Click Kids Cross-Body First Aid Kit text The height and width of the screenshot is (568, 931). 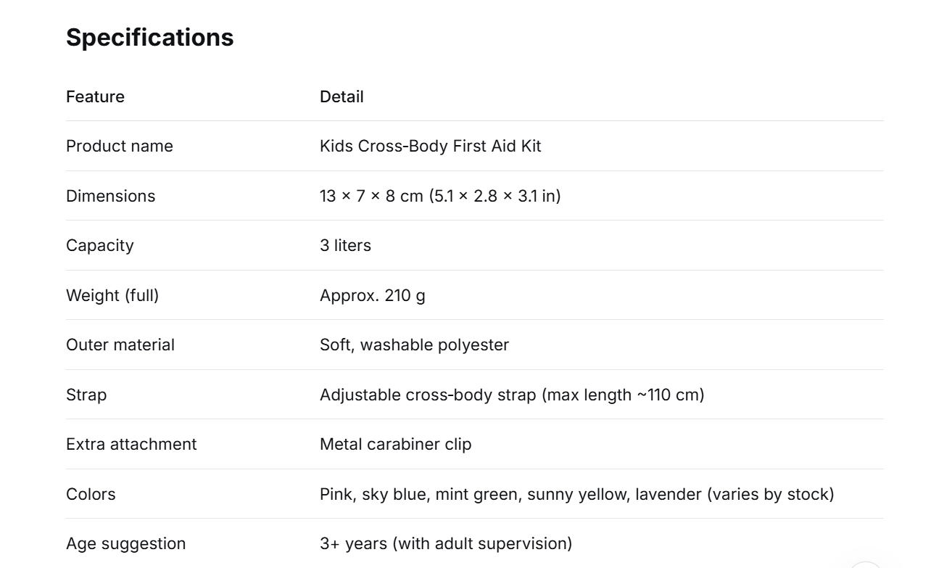(x=431, y=146)
